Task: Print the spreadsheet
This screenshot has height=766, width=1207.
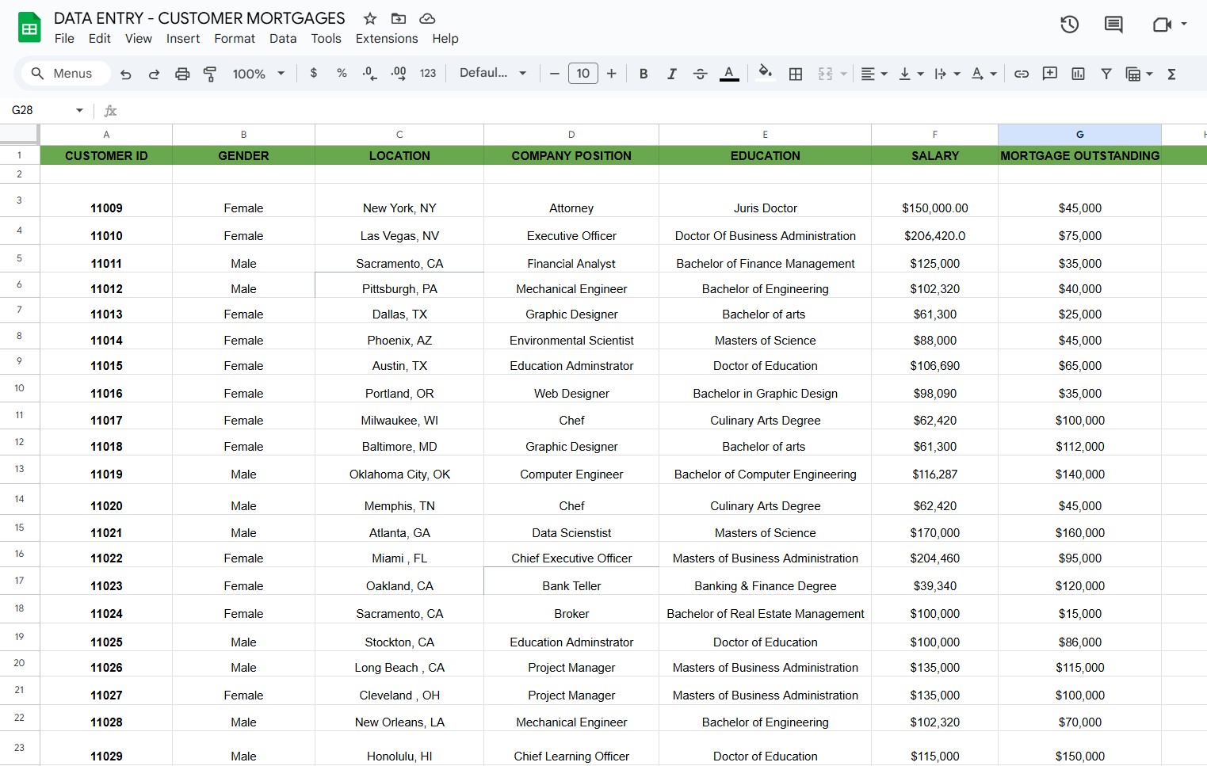Action: tap(182, 74)
